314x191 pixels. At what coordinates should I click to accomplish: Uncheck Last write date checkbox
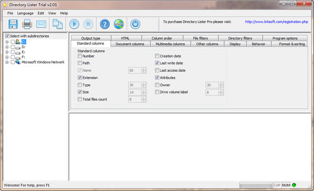pyautogui.click(x=157, y=63)
